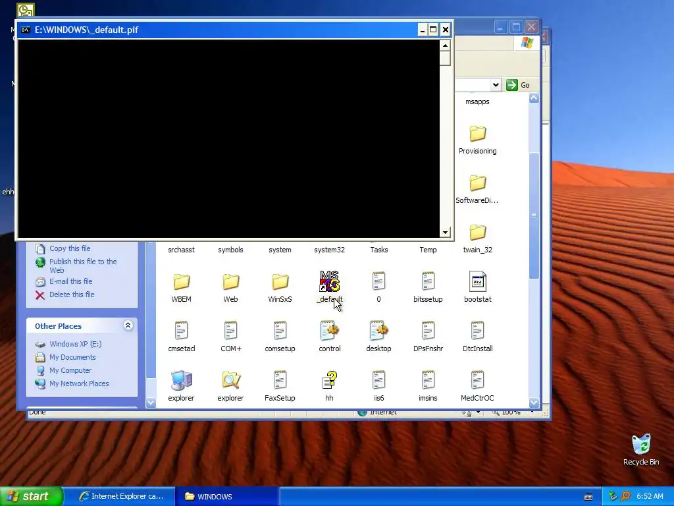Viewport: 674px width, 506px height.
Task: Go to Windows XP (E:) drive
Action: [x=75, y=344]
